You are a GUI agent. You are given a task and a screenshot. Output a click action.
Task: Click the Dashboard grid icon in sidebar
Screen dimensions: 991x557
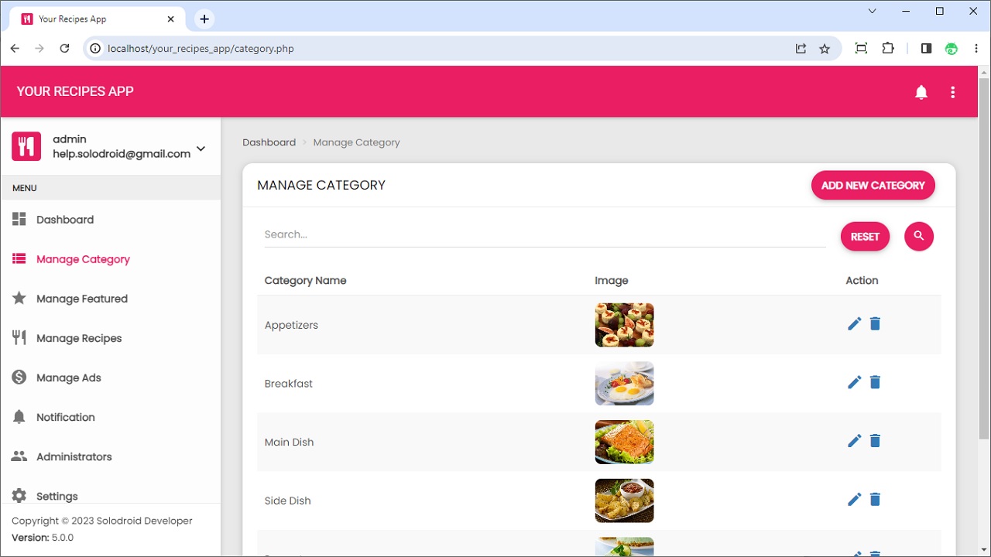(x=19, y=219)
